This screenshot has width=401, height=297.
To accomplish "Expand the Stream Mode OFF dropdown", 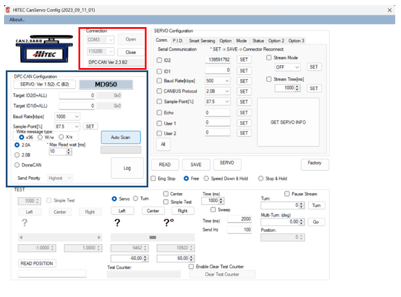I will [x=297, y=67].
